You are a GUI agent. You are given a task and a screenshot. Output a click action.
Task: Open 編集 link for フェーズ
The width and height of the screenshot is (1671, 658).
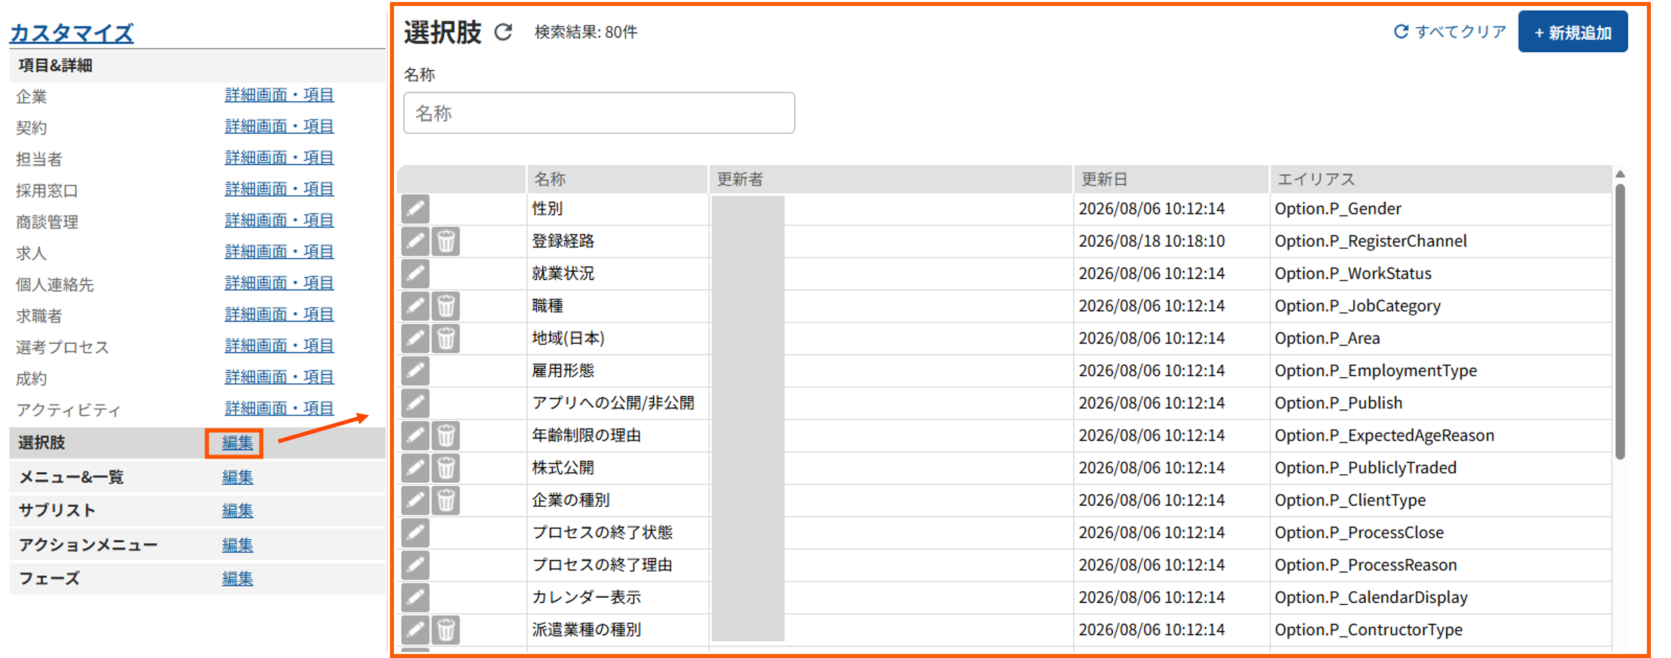pos(237,578)
